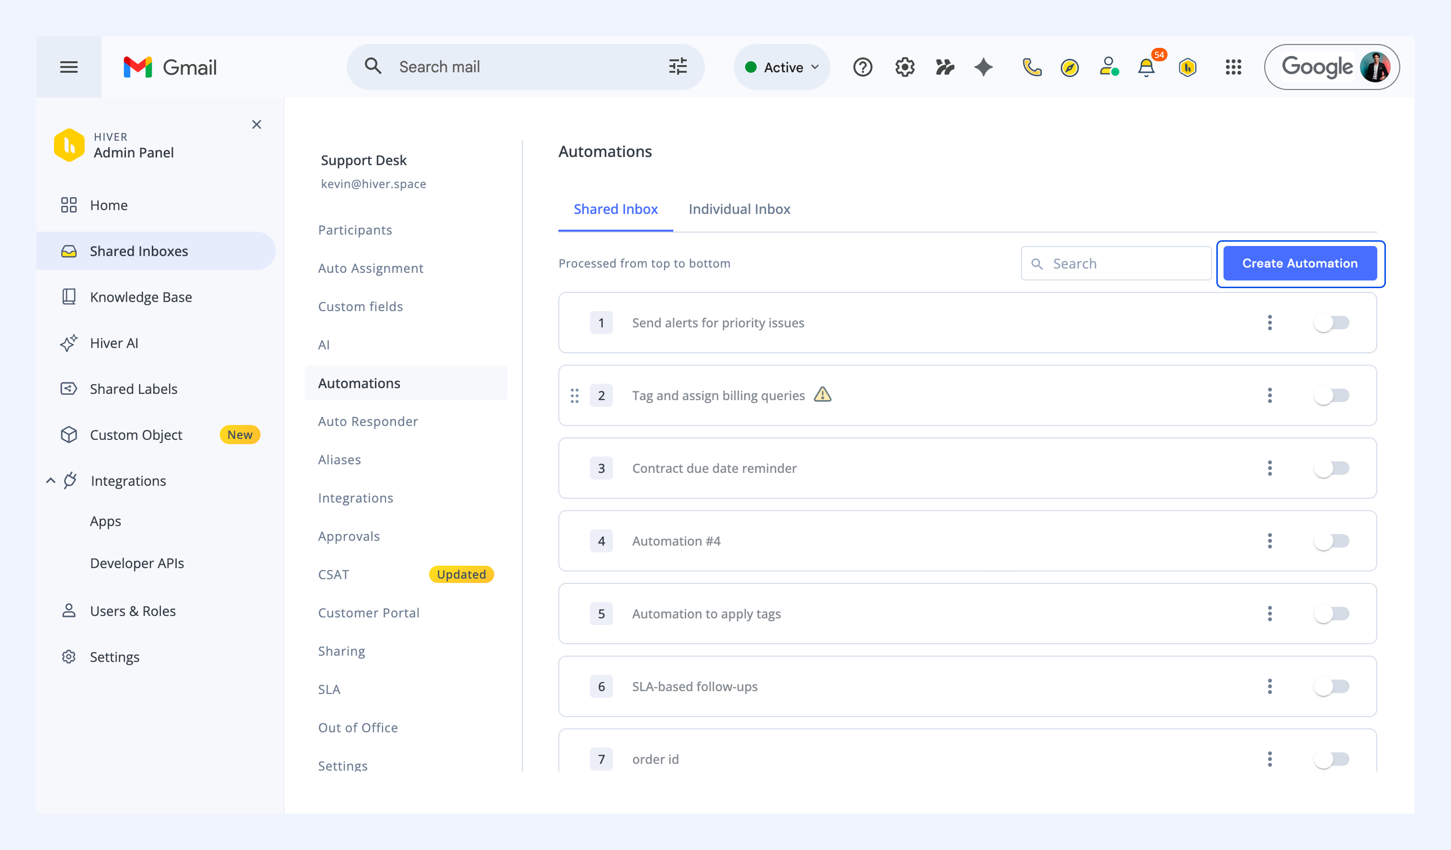
Task: Click the automations Search field
Action: [1116, 264]
